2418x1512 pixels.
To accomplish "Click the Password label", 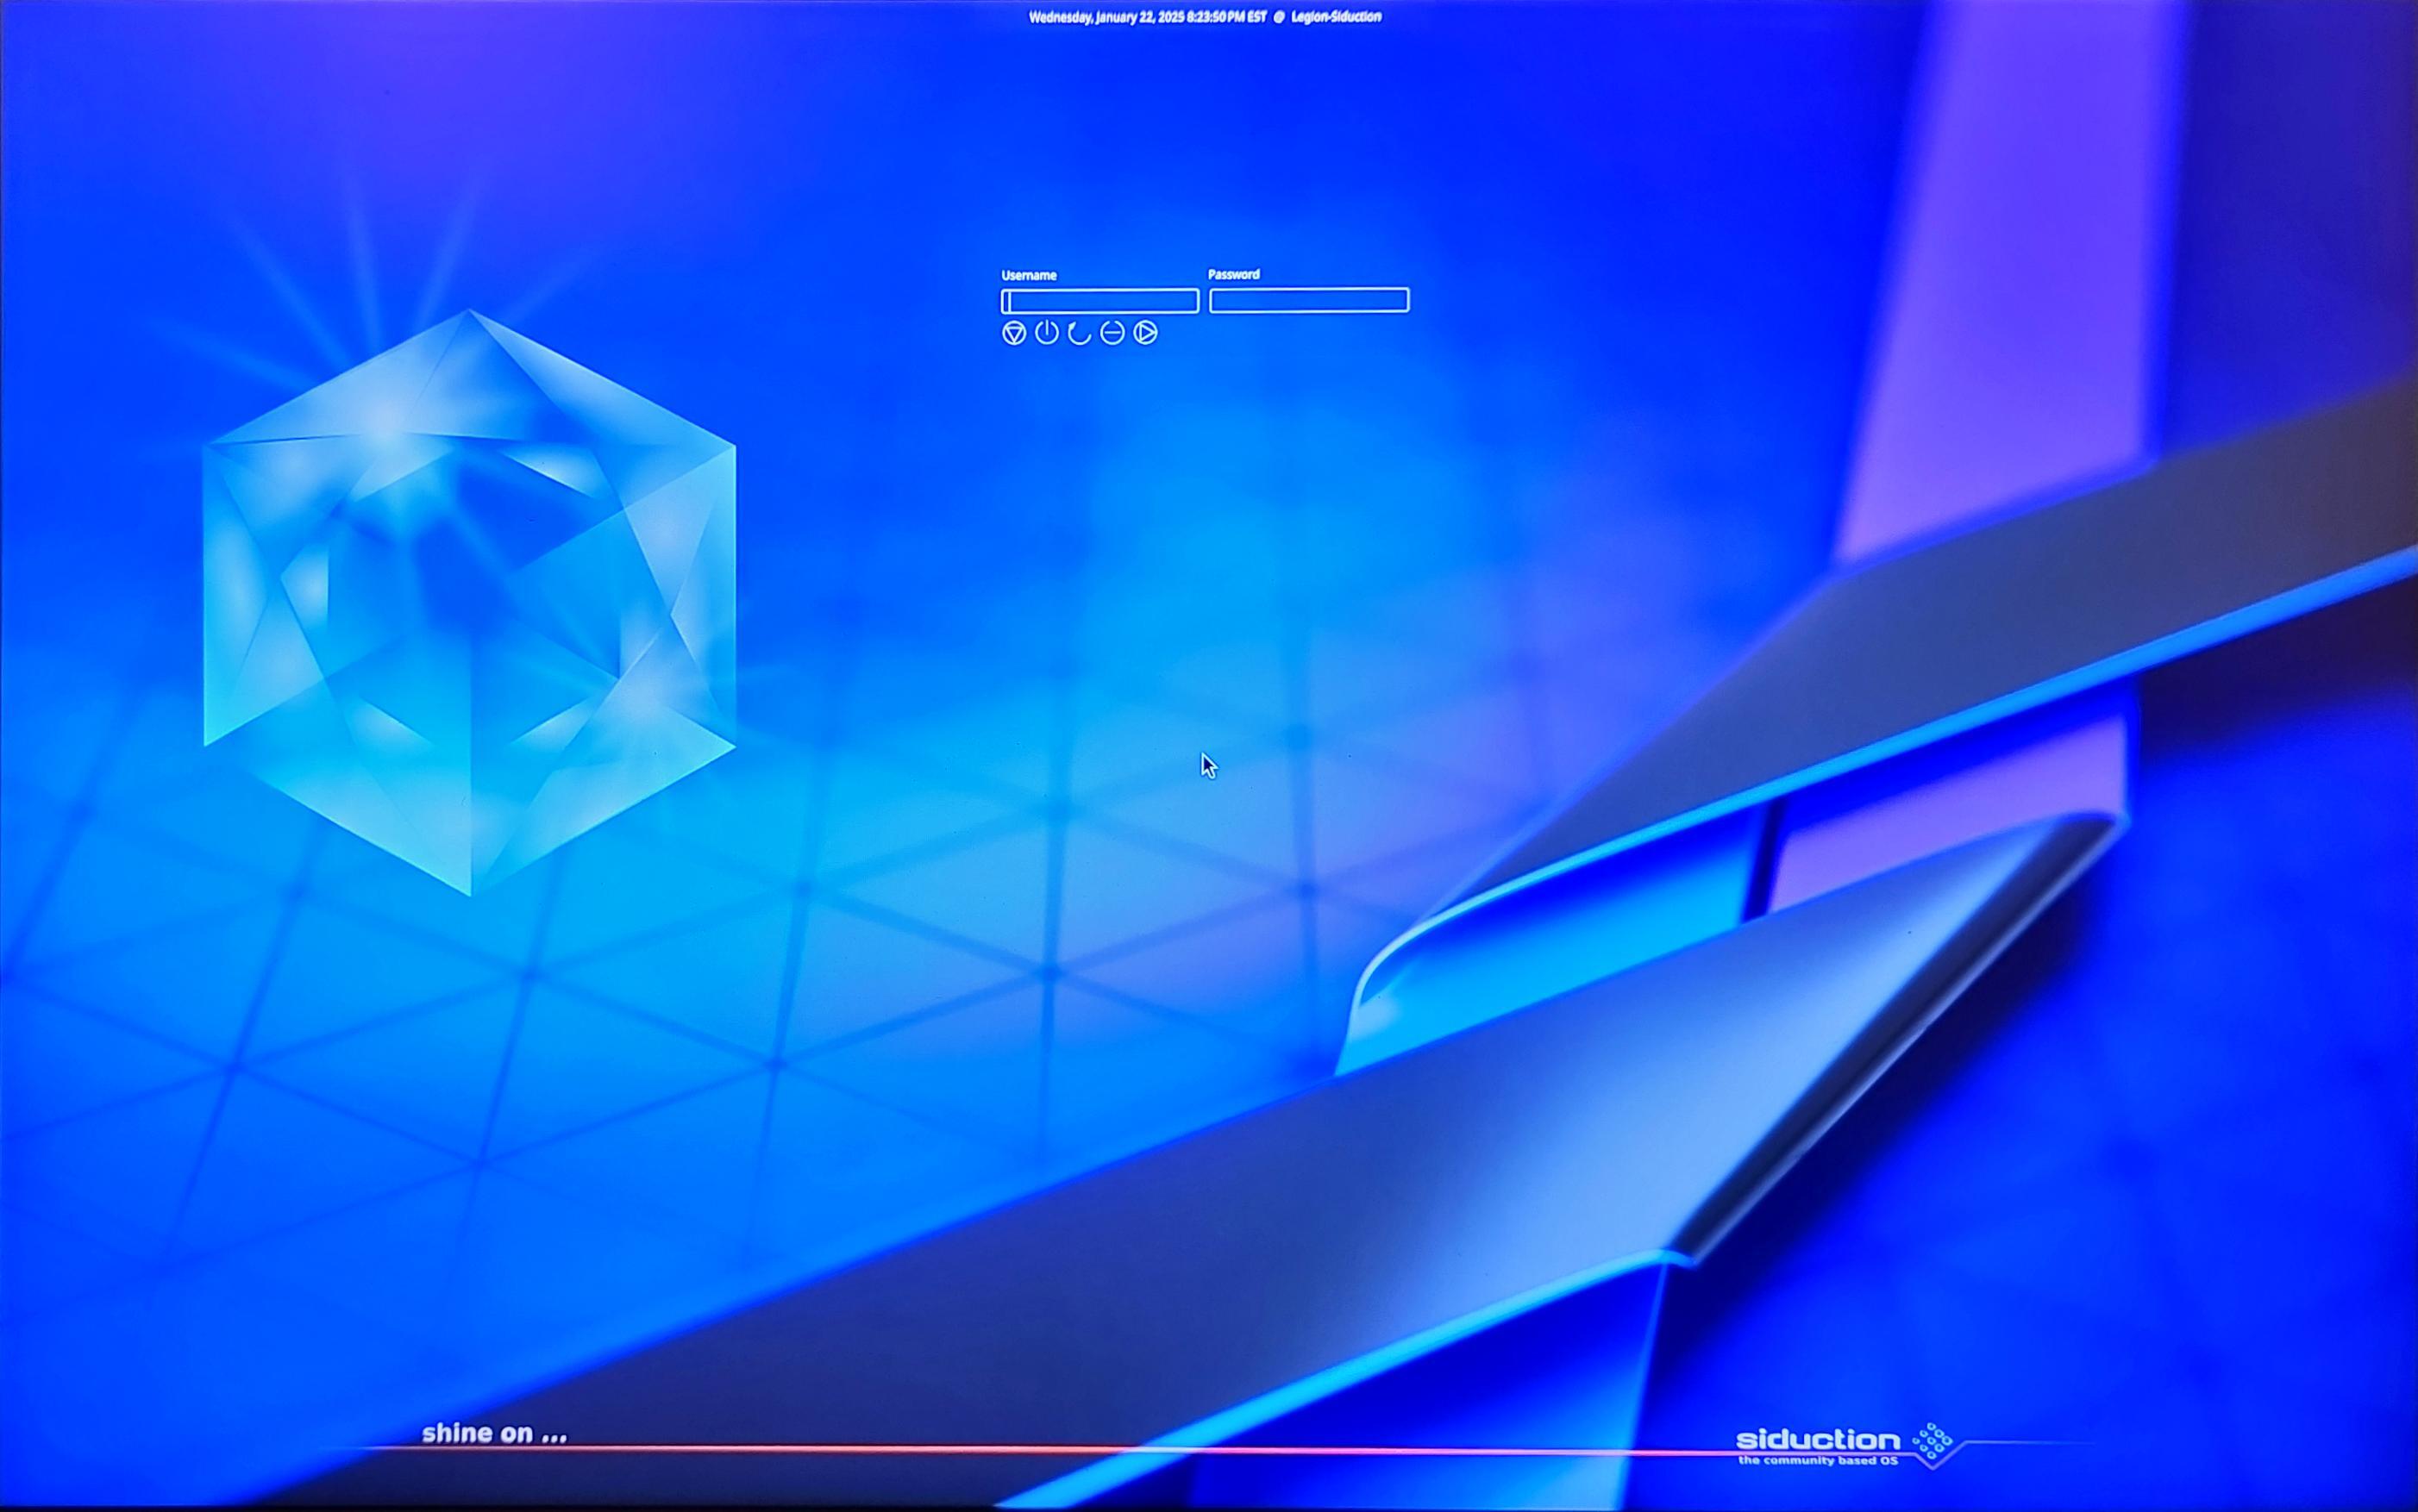I will [1233, 274].
